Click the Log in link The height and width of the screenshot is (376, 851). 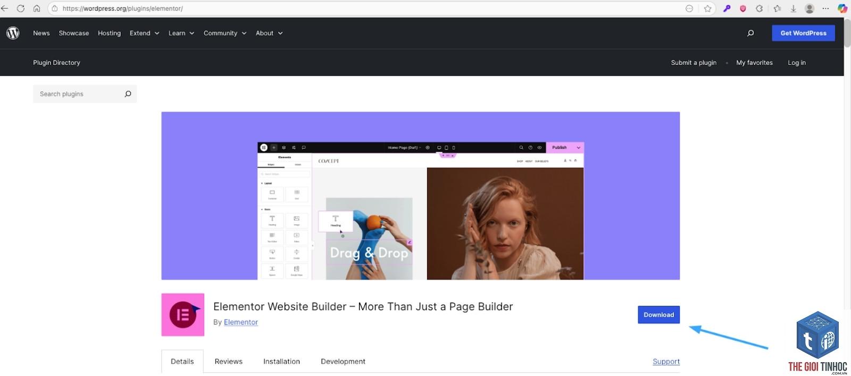(797, 63)
